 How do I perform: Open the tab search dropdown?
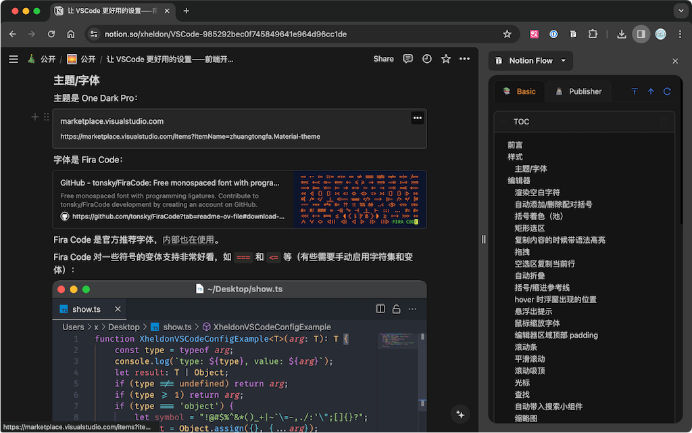pyautogui.click(x=681, y=11)
